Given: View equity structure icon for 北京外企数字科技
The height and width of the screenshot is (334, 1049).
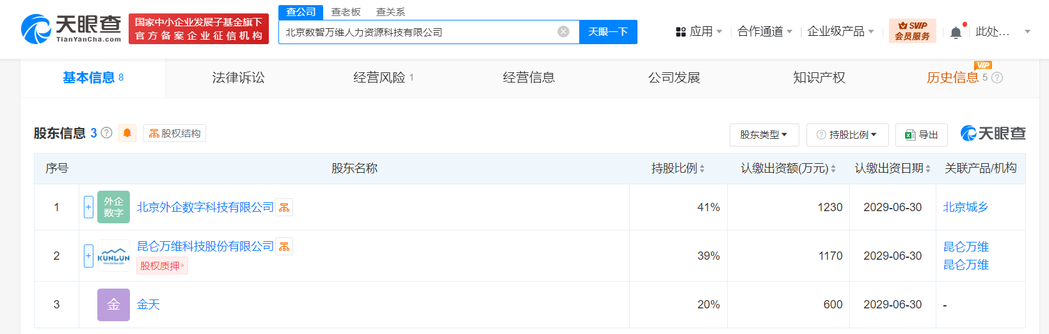Looking at the screenshot, I should point(284,207).
